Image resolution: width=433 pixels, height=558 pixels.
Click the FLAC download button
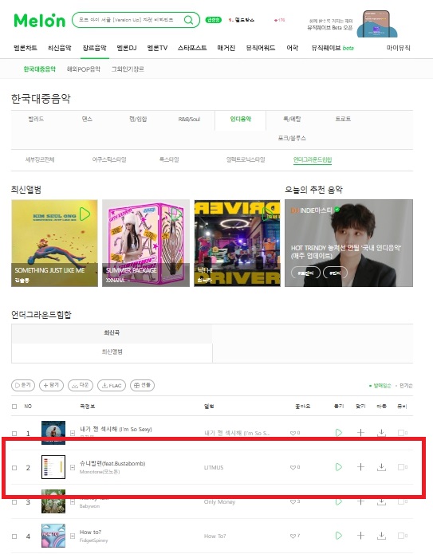(x=112, y=385)
